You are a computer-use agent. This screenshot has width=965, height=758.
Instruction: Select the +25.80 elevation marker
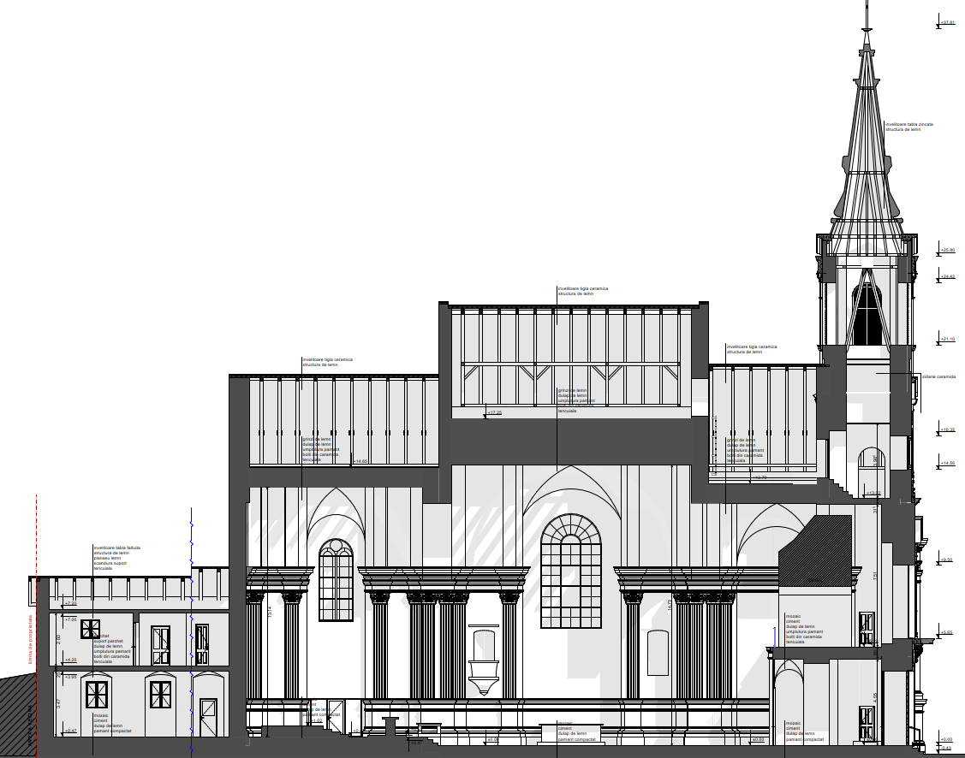tap(947, 250)
